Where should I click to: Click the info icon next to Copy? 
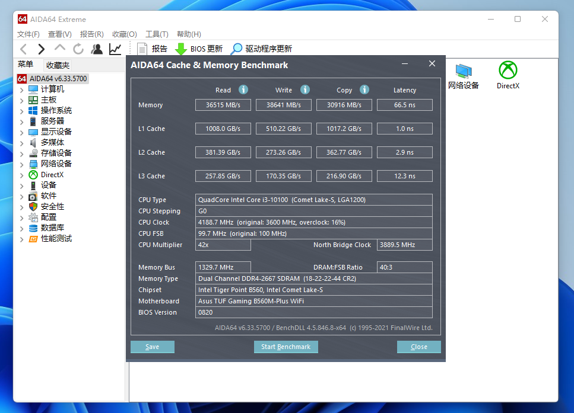point(364,89)
